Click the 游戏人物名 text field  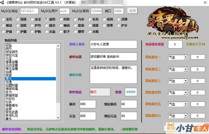pos(113,44)
